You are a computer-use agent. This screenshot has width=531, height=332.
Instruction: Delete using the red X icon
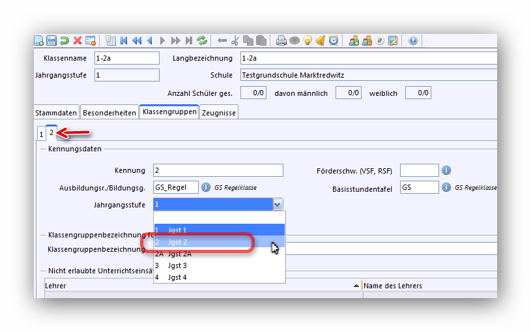78,40
